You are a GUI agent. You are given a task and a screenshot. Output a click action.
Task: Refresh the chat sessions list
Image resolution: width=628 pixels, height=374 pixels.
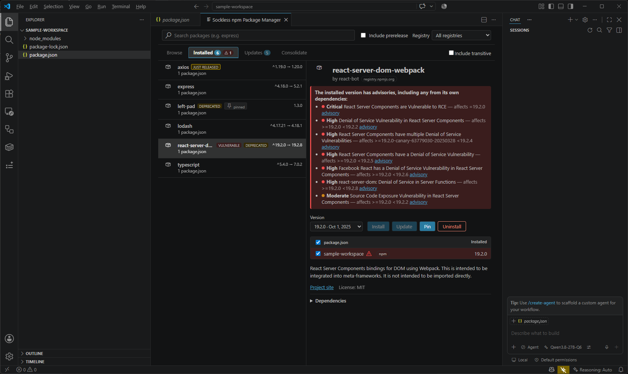click(x=590, y=30)
